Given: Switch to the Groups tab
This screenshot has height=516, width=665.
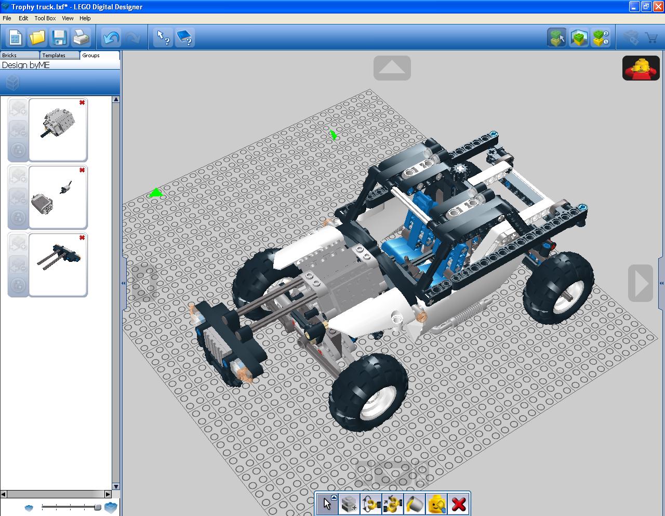Looking at the screenshot, I should click(x=100, y=55).
